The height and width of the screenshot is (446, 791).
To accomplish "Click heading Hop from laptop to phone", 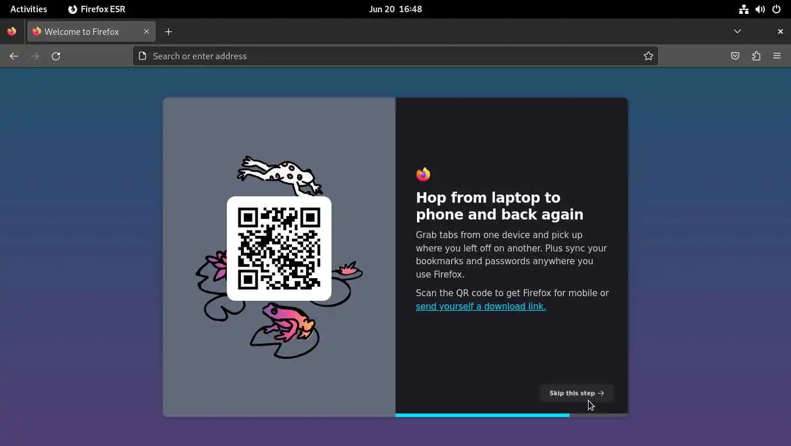I will tap(500, 206).
